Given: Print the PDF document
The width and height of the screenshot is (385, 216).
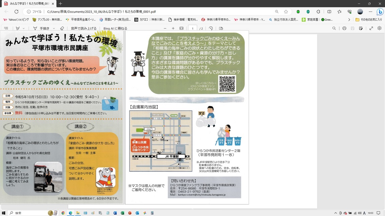Looking at the screenshot, I should click(344, 28).
